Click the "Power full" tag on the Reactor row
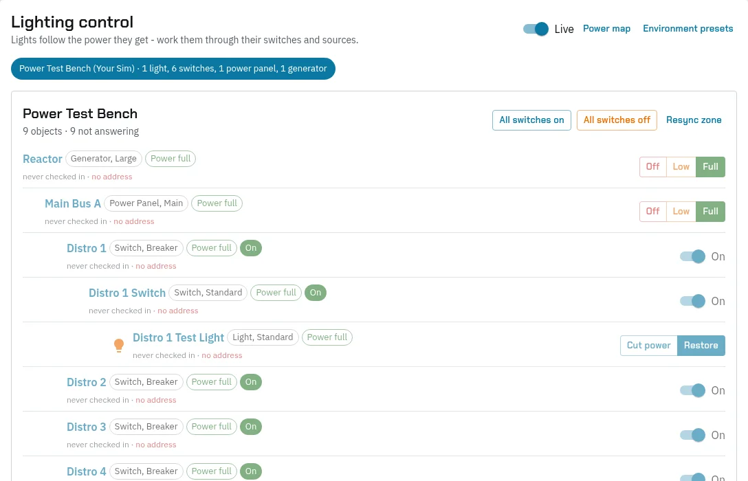 tap(170, 159)
